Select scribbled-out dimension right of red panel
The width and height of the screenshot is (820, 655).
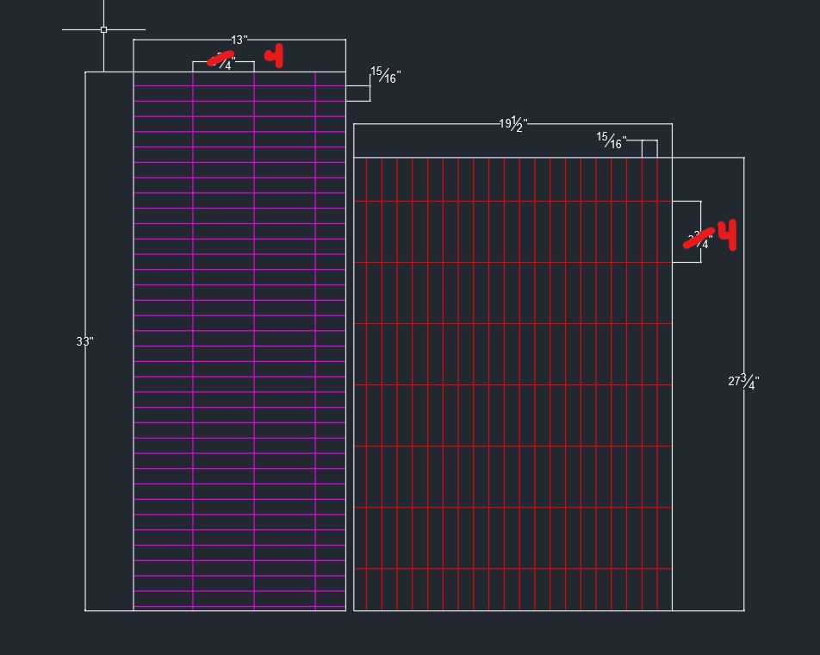click(699, 240)
